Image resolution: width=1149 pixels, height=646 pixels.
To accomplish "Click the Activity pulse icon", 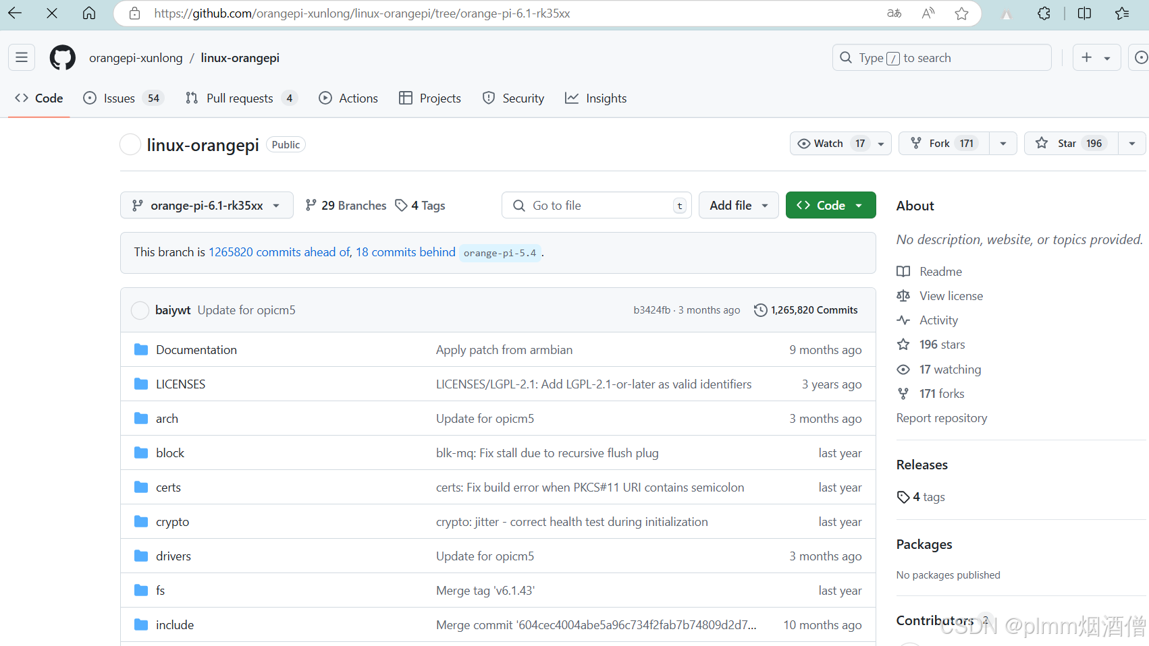I will [903, 320].
